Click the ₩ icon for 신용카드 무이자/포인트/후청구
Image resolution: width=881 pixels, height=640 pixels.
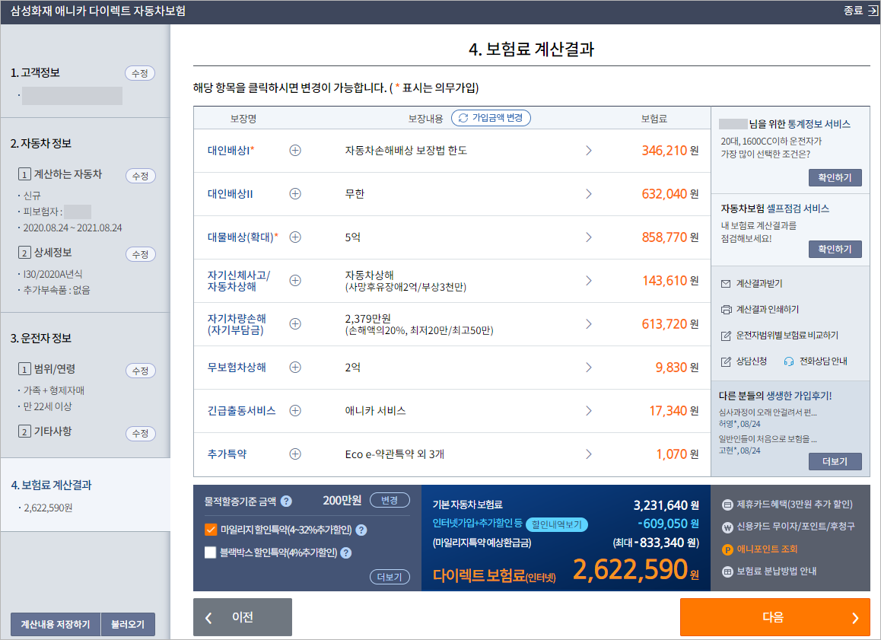[x=727, y=527]
